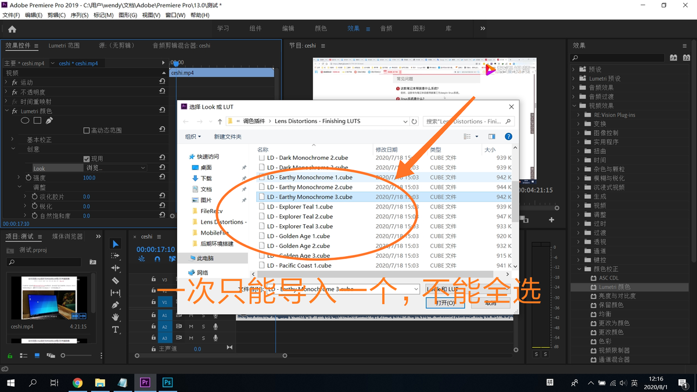This screenshot has height=392, width=697.
Task: Mute audio track A1
Action: 191,315
